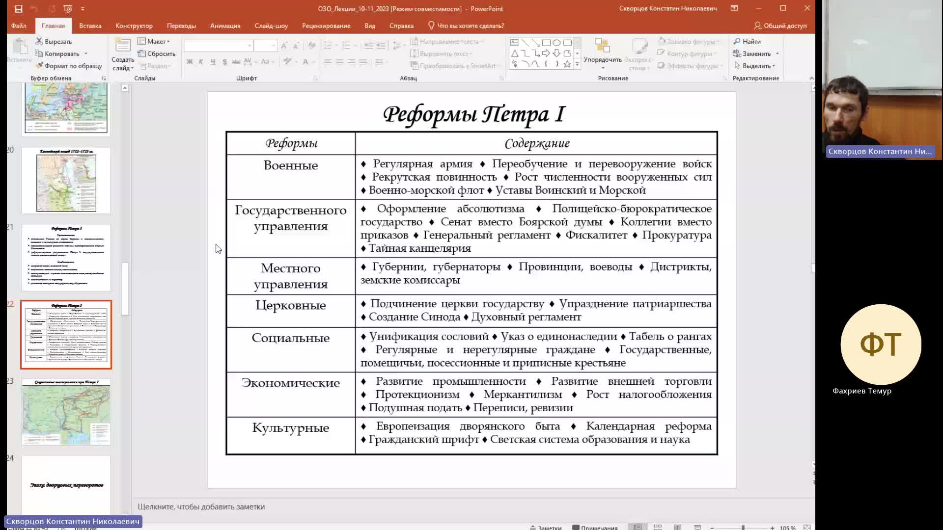This screenshot has width=943, height=530.
Task: Toggle strikethrough (abc) formatting
Action: pos(236,61)
